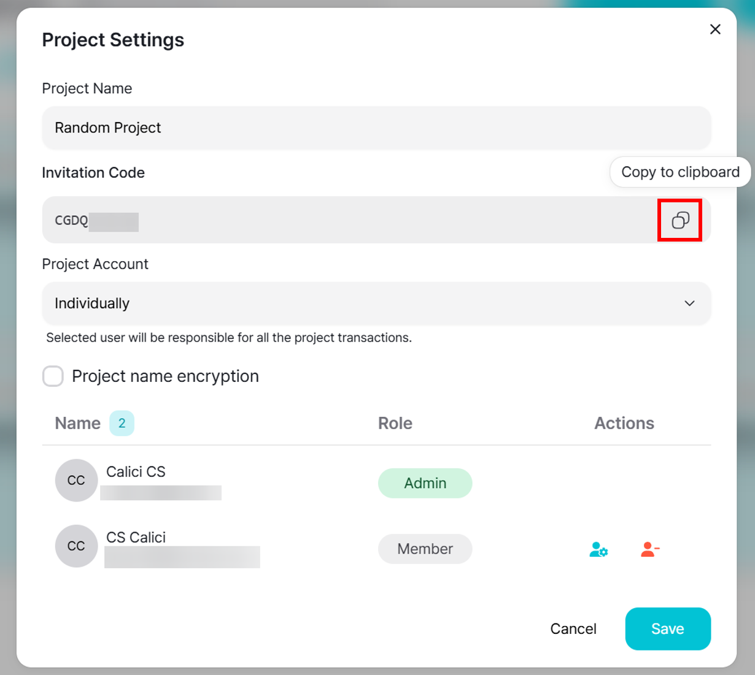This screenshot has width=755, height=675.
Task: Click the member count badge
Action: pyautogui.click(x=122, y=423)
